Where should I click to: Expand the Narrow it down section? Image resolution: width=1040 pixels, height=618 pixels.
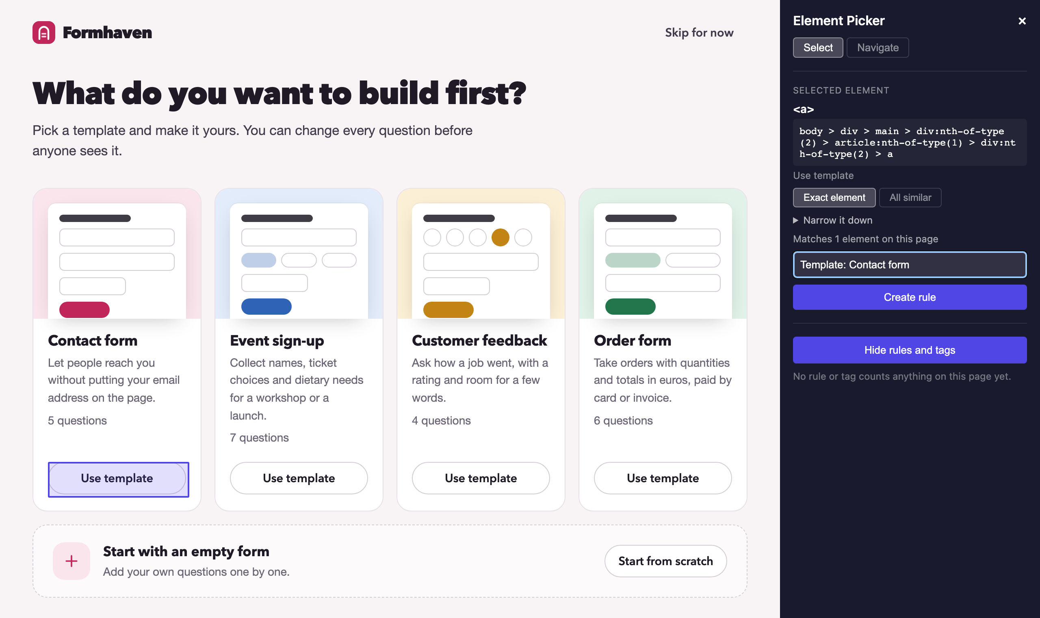pos(833,220)
